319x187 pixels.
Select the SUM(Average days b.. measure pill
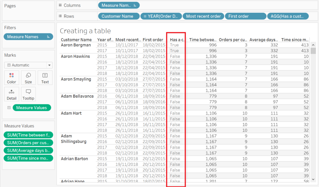pos(28,151)
